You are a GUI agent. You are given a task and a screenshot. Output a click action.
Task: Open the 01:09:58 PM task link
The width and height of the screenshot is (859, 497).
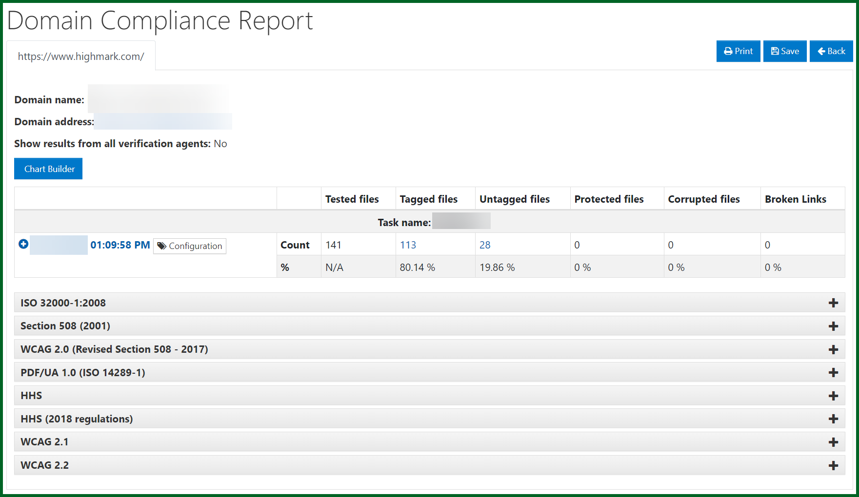click(x=120, y=245)
